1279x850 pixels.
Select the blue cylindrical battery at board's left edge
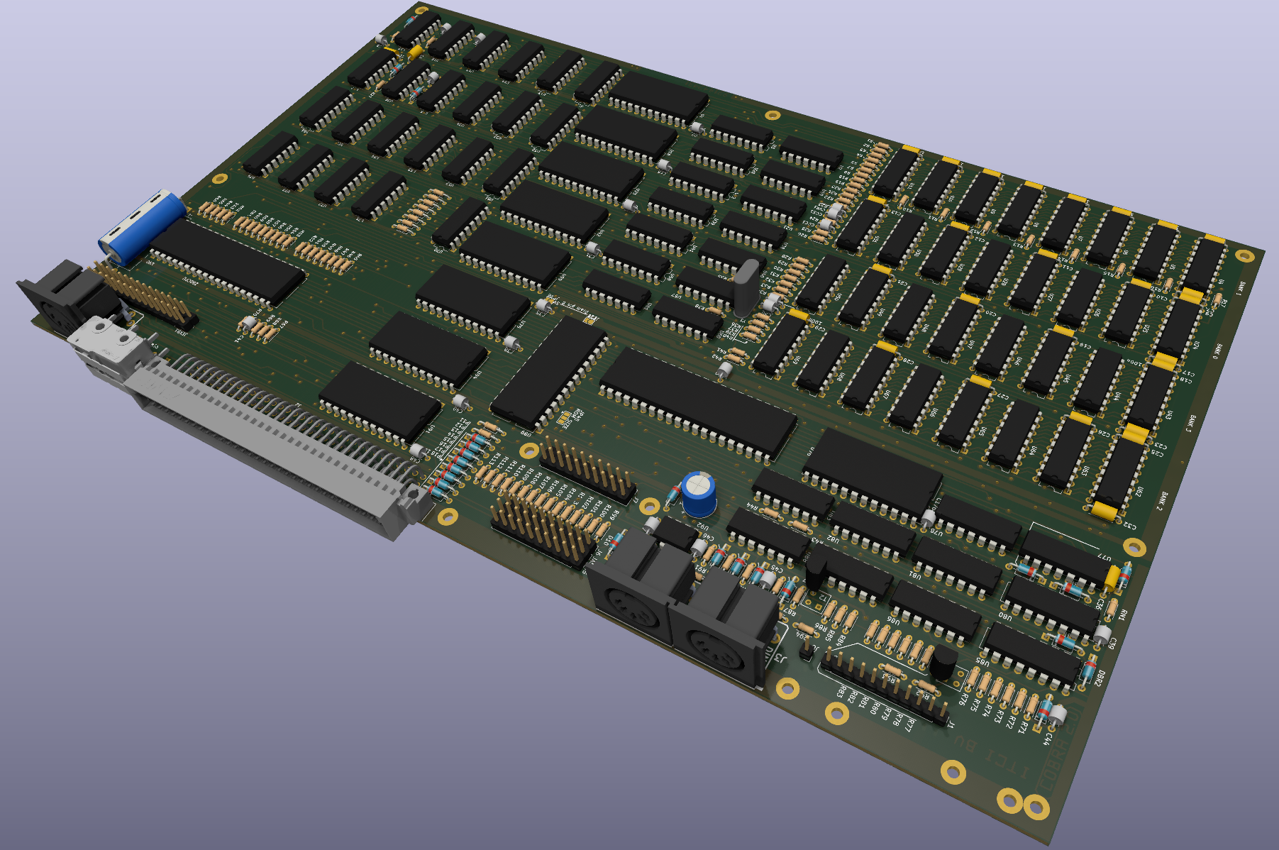click(x=143, y=227)
